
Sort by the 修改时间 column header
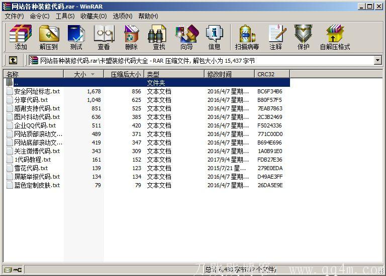coord(229,74)
